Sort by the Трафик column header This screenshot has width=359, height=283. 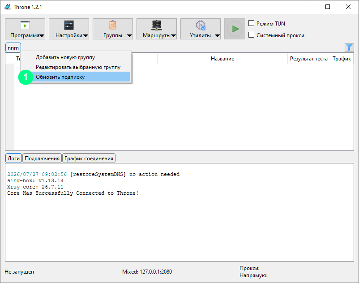[x=342, y=59]
